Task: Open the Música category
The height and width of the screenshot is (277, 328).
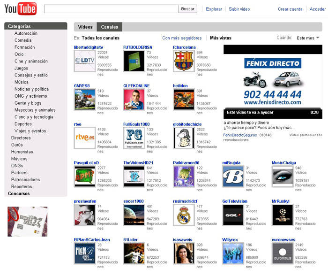Action: pyautogui.click(x=22, y=82)
